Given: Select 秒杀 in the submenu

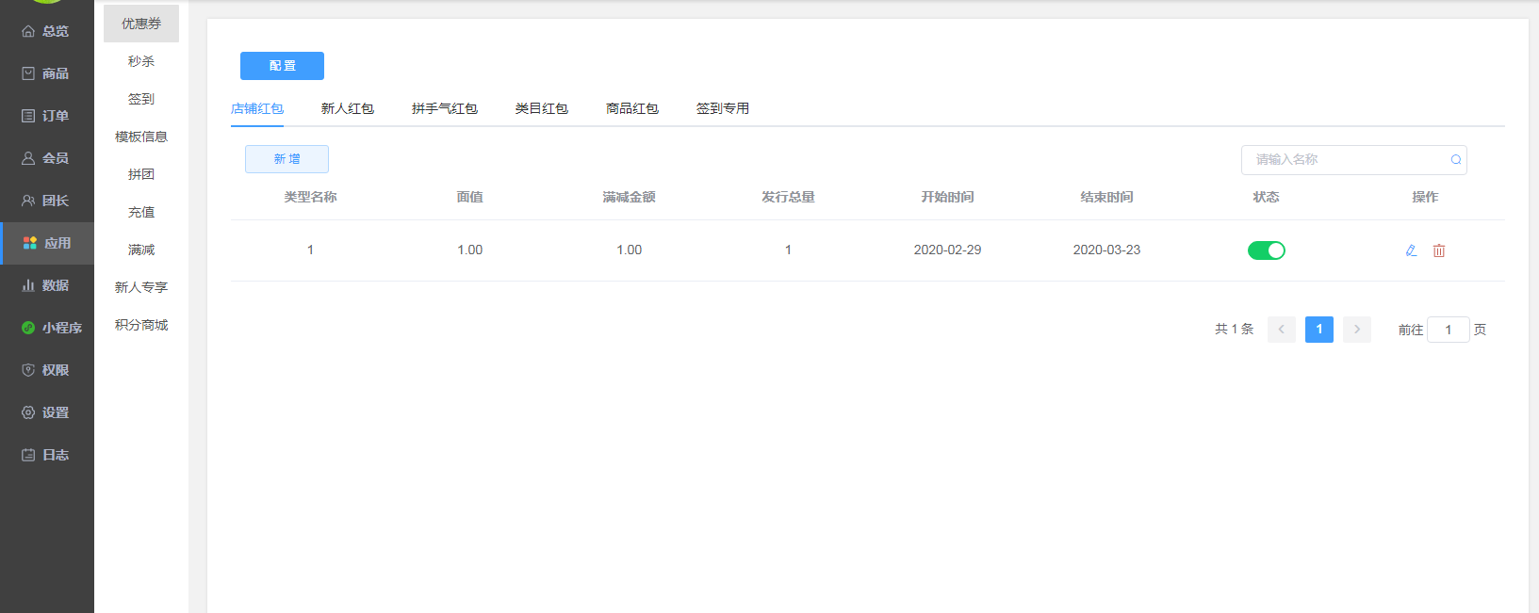Looking at the screenshot, I should tap(141, 61).
